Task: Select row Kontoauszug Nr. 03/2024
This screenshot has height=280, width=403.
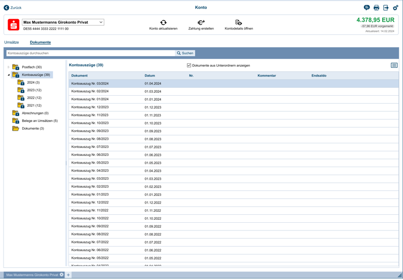Action: coord(234,84)
